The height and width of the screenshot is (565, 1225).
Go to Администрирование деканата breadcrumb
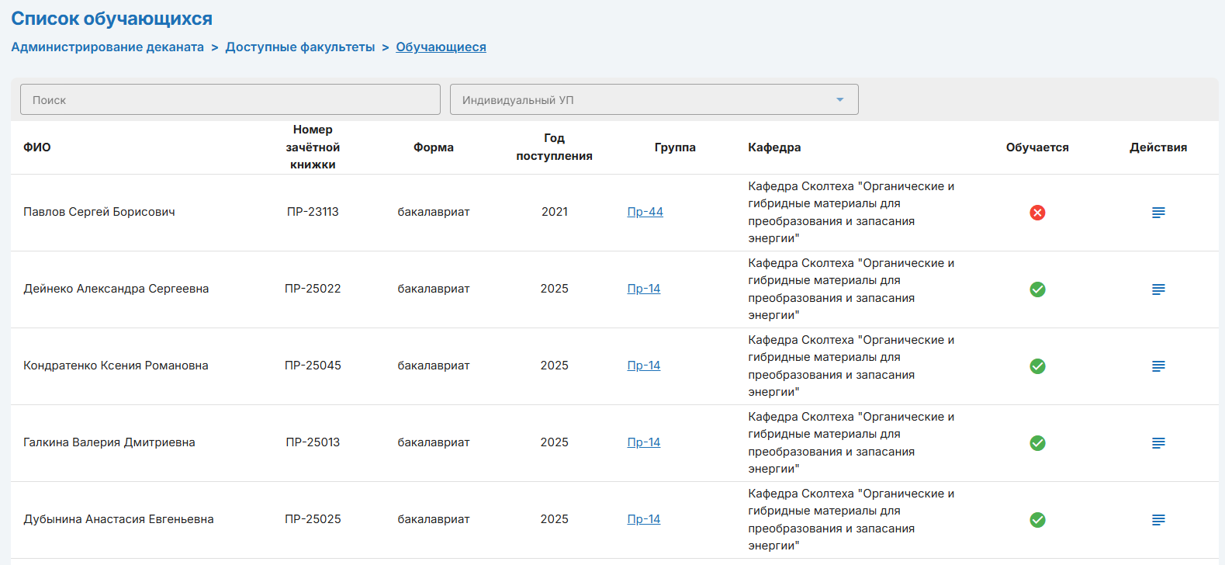coord(107,47)
